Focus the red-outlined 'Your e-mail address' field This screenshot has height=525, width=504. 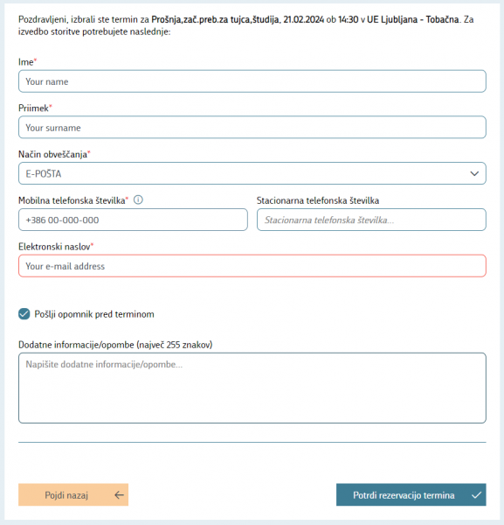coord(252,266)
